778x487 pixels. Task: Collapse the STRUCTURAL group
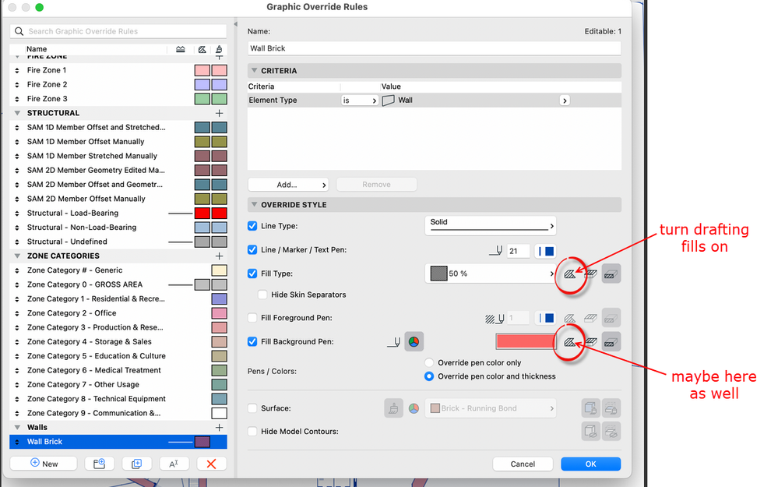[x=17, y=113]
